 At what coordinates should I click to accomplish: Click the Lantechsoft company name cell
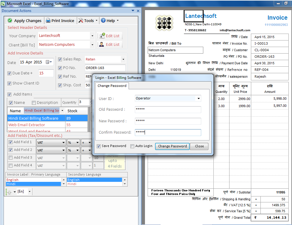[x=193, y=16]
